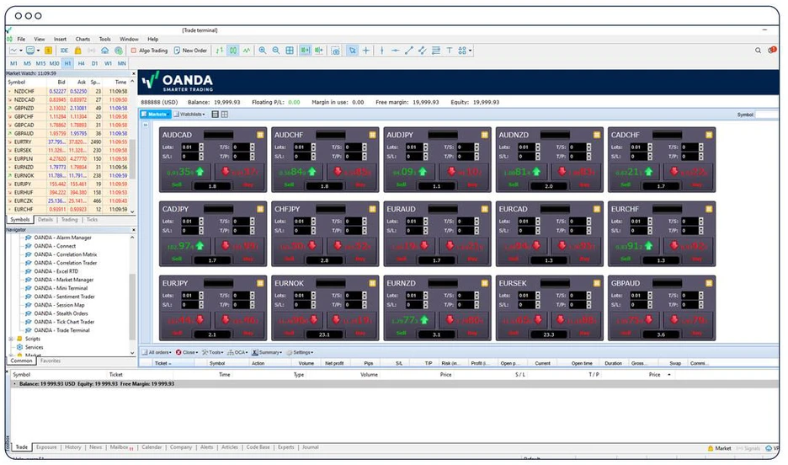Select the Fibonacci retracement tool
This screenshot has height=465, width=788.
[x=436, y=51]
